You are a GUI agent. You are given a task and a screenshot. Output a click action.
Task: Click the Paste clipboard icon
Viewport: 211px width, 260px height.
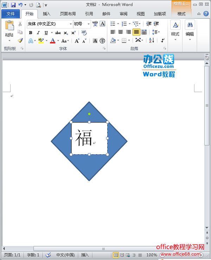[9, 25]
